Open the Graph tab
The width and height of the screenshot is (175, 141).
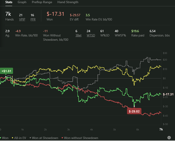tap(22, 2)
